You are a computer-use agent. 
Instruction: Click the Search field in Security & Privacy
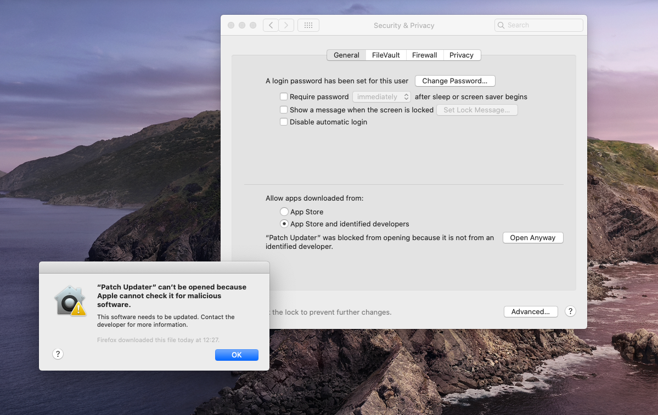point(539,25)
